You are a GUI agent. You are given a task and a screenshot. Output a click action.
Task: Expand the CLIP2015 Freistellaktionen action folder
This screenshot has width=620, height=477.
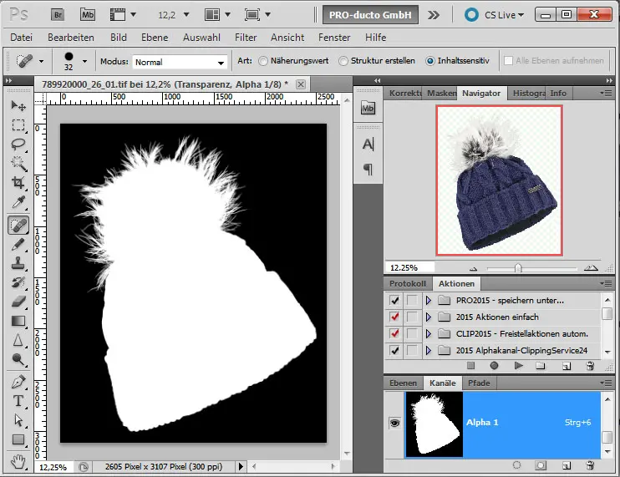(429, 334)
